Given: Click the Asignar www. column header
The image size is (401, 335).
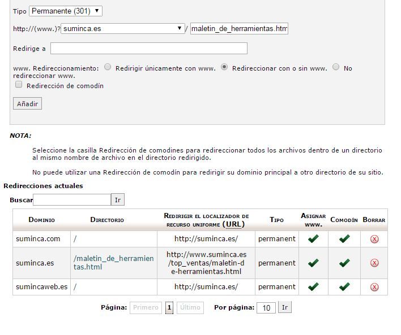Looking at the screenshot, I should [313, 220].
